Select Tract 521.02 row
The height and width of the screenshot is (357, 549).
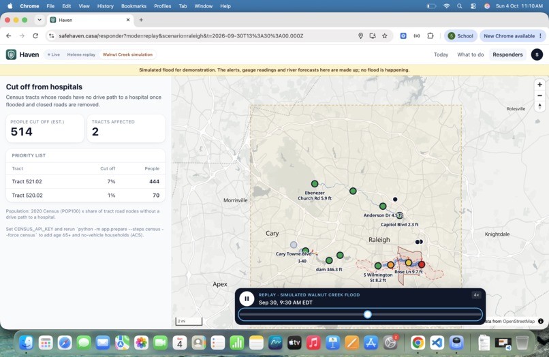(x=85, y=181)
